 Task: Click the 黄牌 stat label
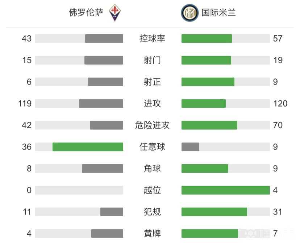pos(152,234)
